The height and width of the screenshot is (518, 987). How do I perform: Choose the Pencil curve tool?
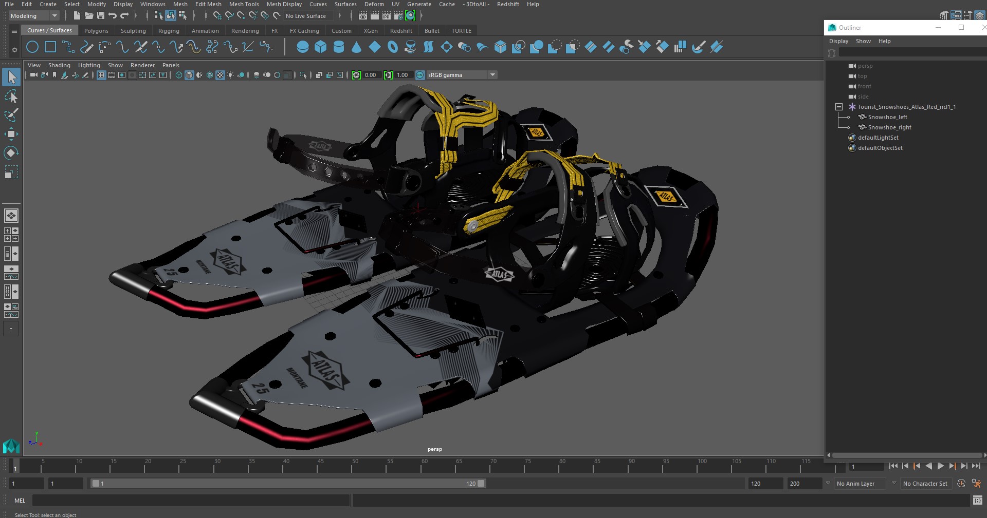click(86, 47)
